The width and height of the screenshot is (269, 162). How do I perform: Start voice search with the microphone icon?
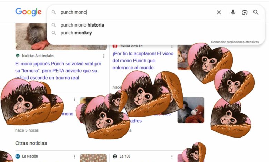[233, 12]
